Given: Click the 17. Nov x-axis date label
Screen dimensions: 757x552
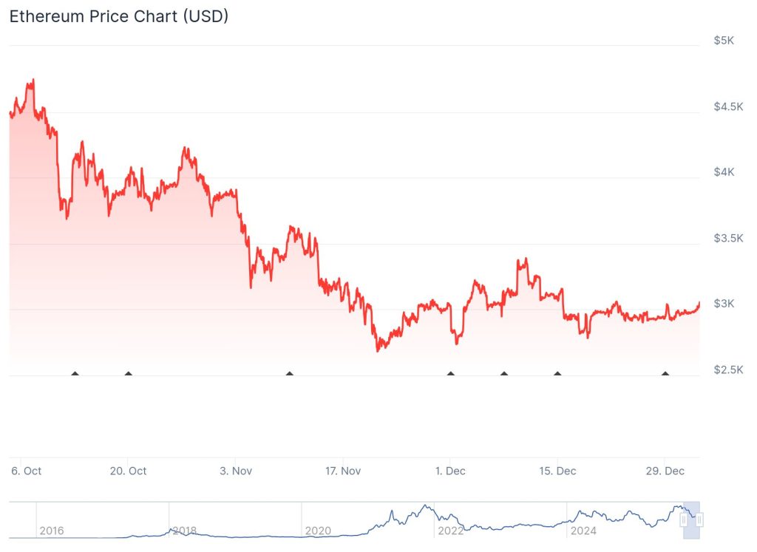Looking at the screenshot, I should pyautogui.click(x=343, y=471).
